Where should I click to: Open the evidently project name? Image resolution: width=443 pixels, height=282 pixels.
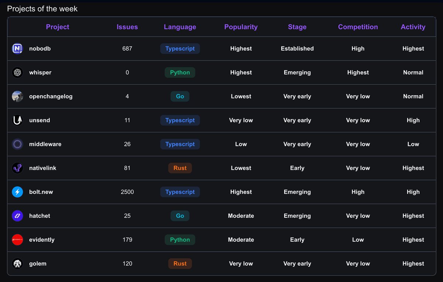coord(42,240)
